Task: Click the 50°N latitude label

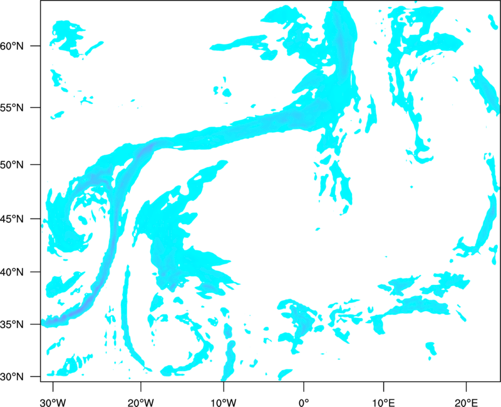Action: click(x=12, y=165)
